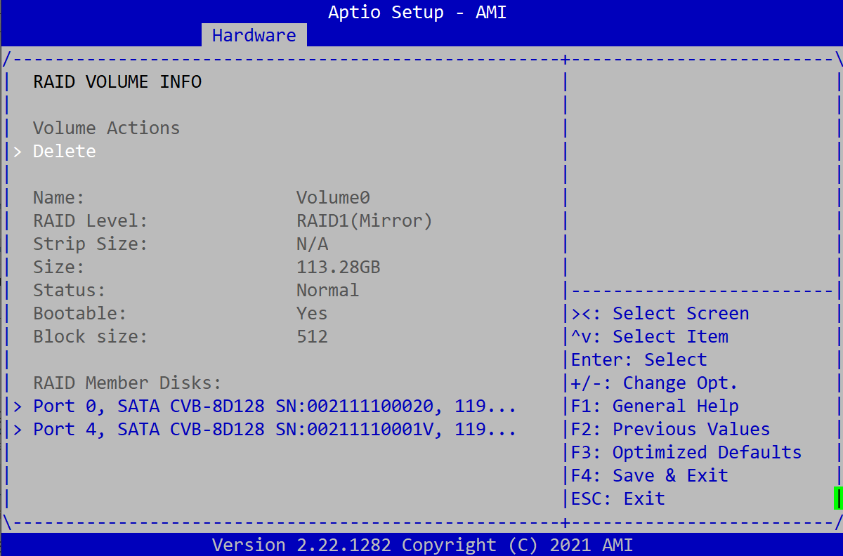Click the 512 block size value
Image resolution: width=843 pixels, height=556 pixels.
coord(312,336)
